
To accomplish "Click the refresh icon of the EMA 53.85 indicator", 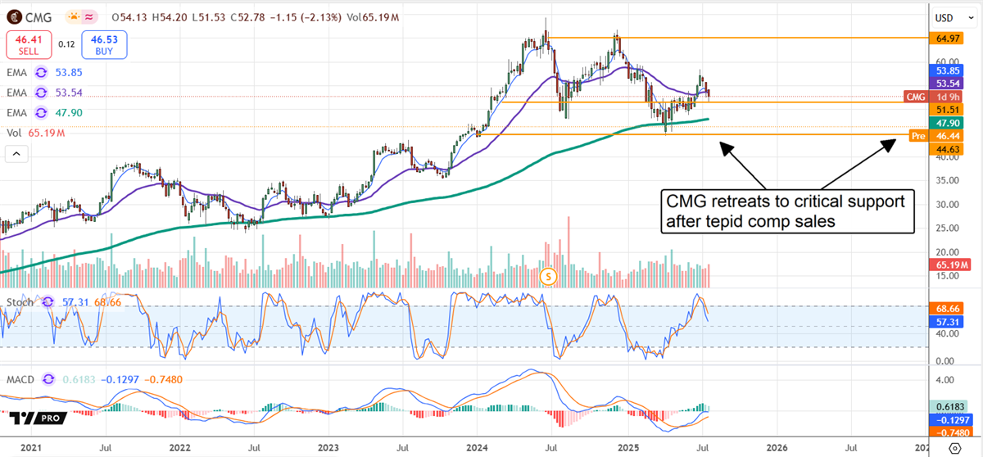I will [x=41, y=74].
